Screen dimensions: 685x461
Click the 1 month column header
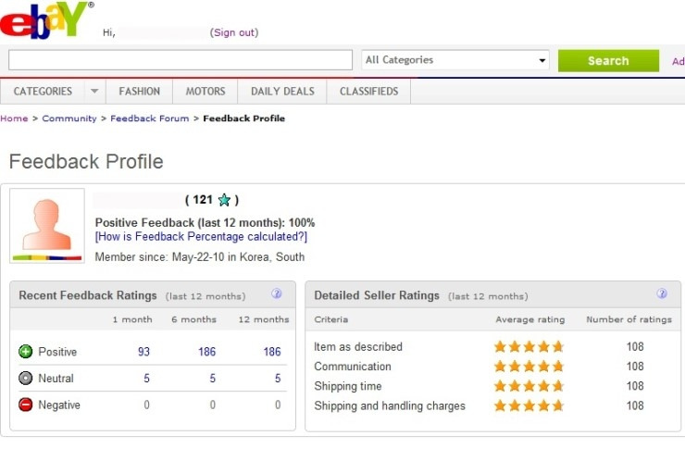[x=132, y=320]
